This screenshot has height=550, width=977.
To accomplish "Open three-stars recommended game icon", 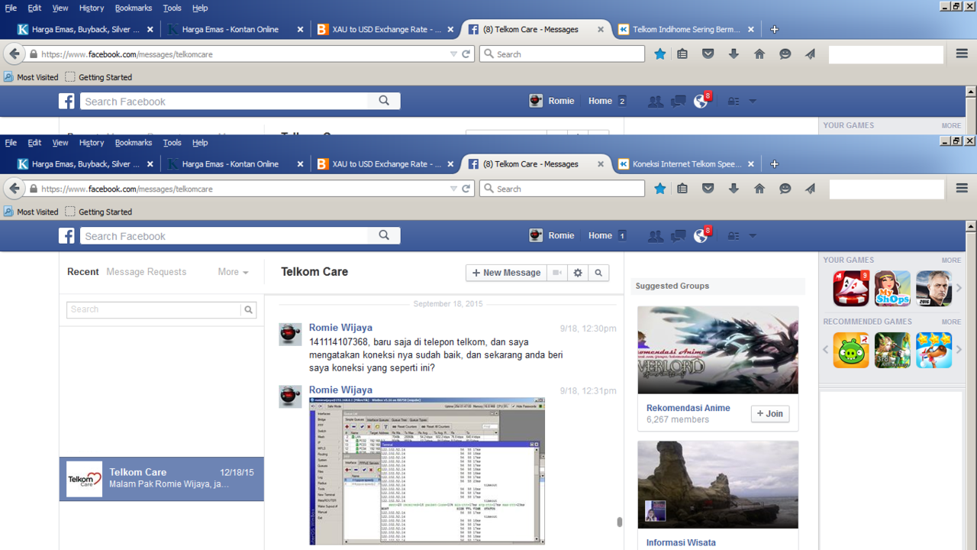I will tap(933, 350).
